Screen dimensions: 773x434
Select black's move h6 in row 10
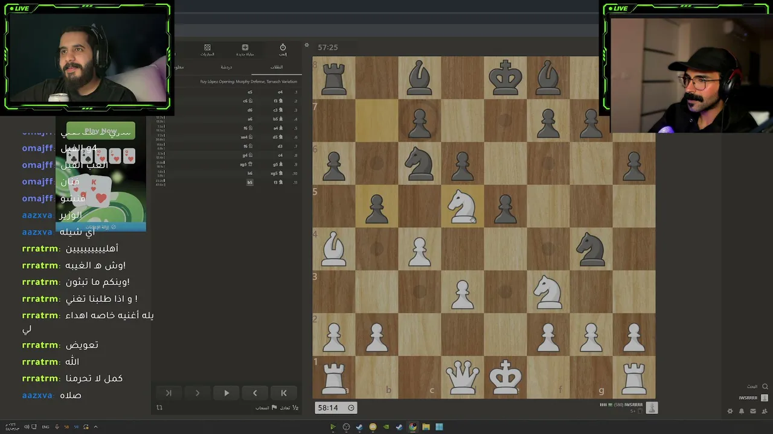[x=250, y=174]
